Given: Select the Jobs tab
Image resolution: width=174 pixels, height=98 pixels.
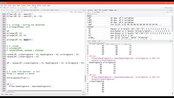Looking at the screenshot, I should tap(100, 41).
